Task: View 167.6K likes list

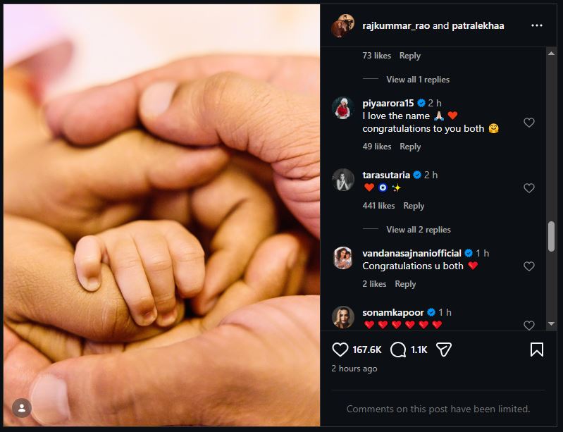Action: 366,350
